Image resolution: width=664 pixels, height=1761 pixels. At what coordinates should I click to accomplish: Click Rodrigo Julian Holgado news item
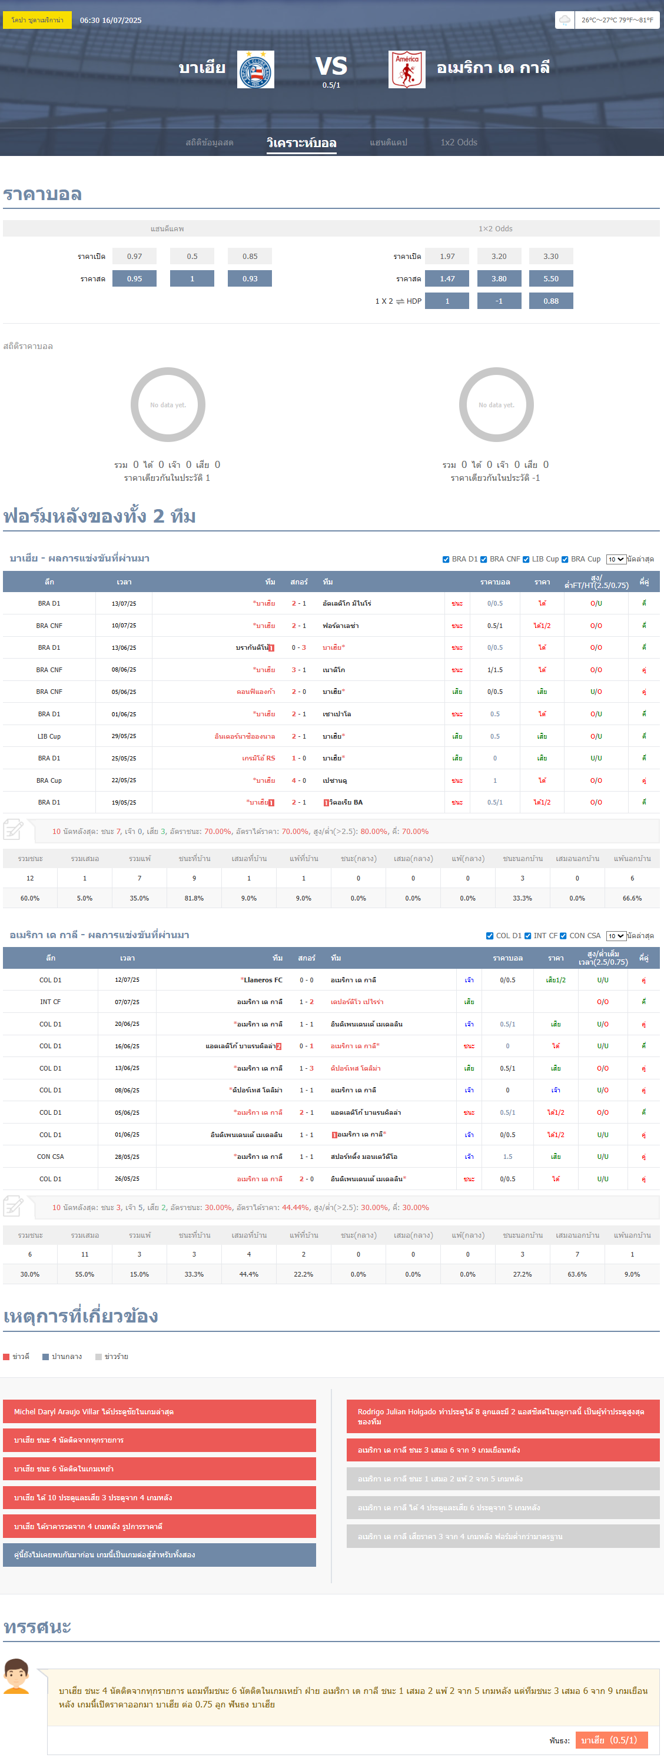pos(503,1416)
